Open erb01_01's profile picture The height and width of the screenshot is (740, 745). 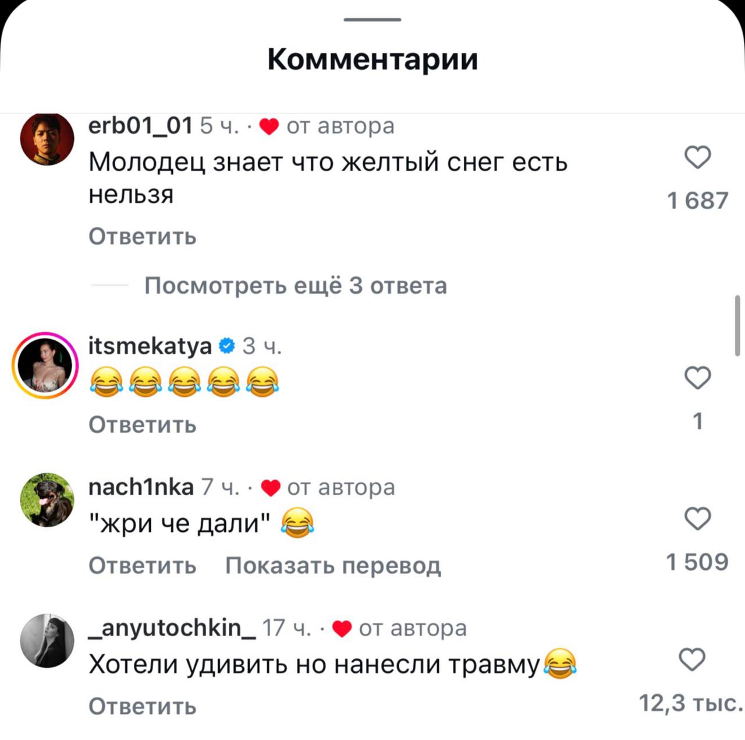pos(47,139)
